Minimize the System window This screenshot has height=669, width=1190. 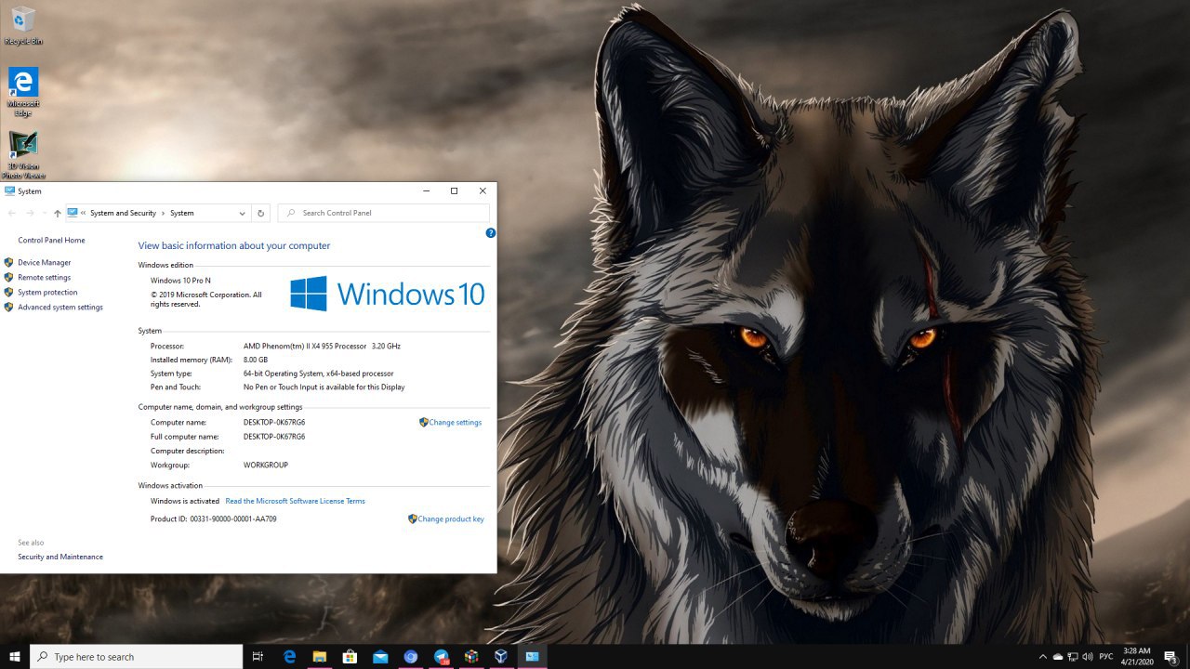click(x=427, y=190)
